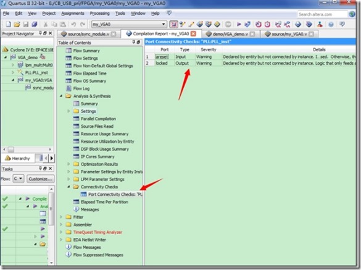Switch to the demo/VGA_demo.v tab
Screen dimensions: 361x270
pos(230,34)
